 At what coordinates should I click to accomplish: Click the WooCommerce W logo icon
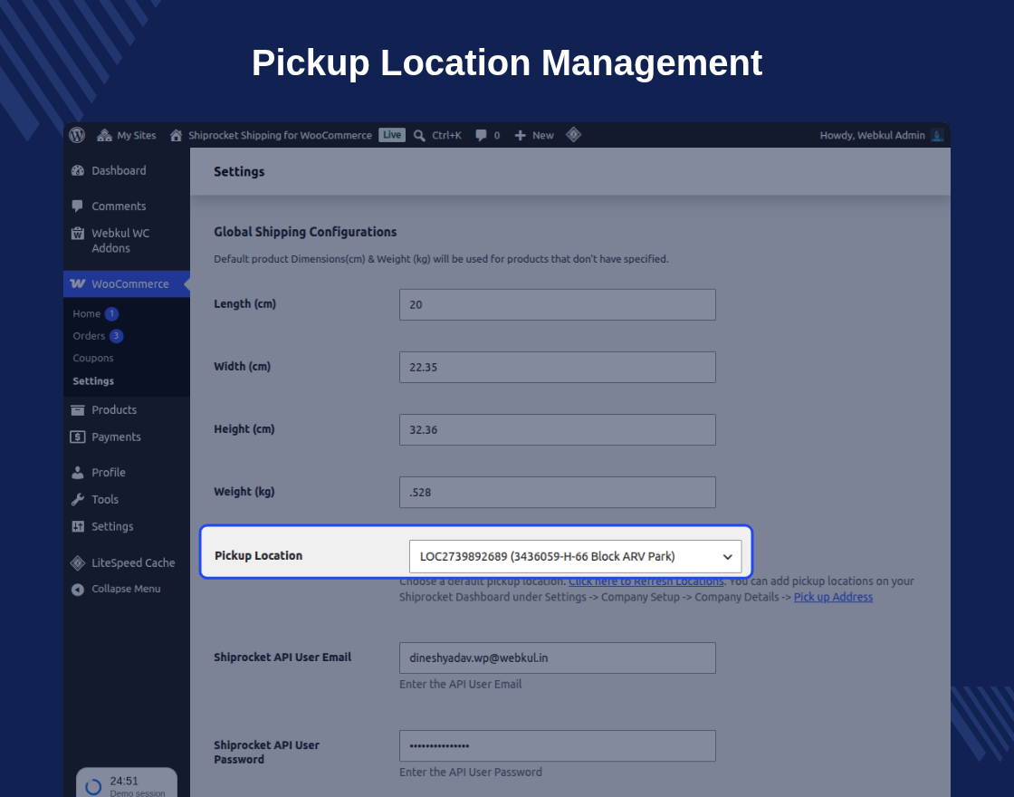(x=78, y=283)
